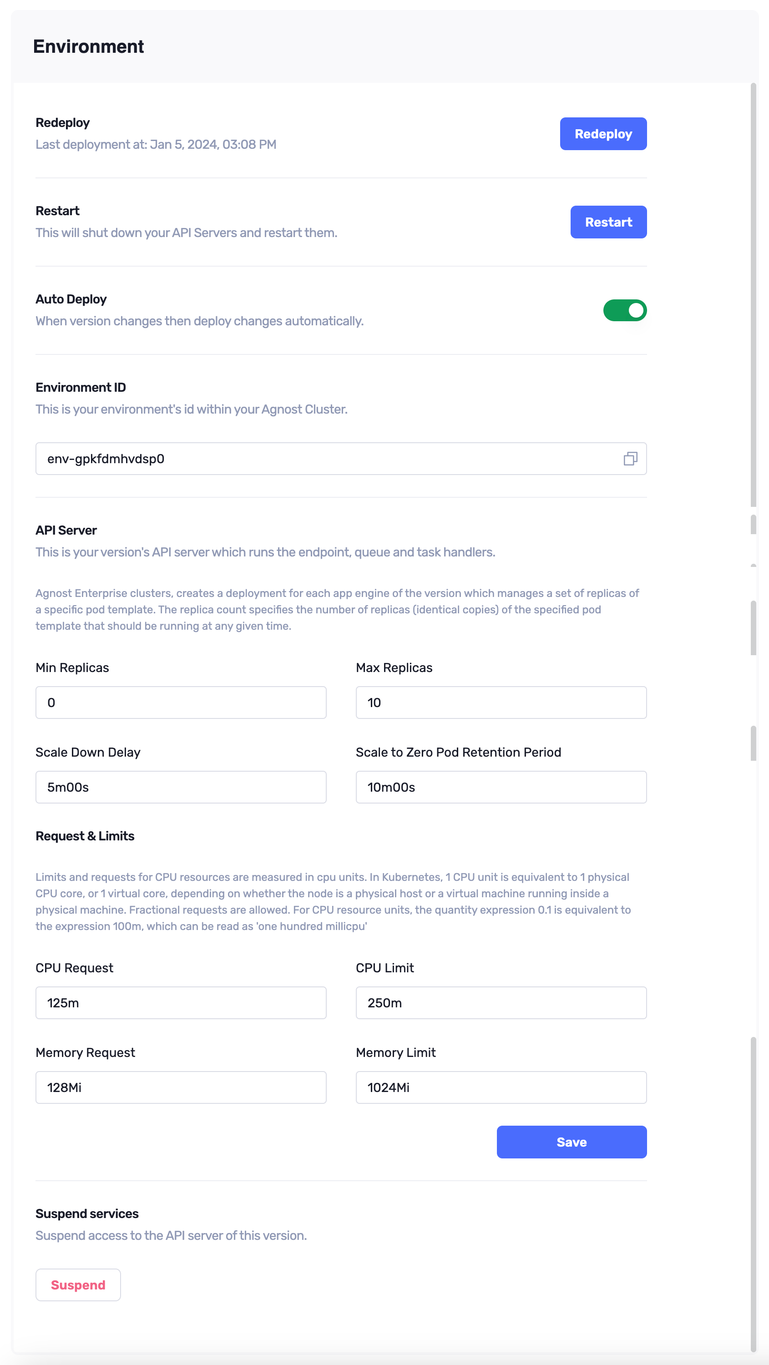Screen dimensions: 769x1365
Task: Edit the Memory Request value
Action: pos(181,1087)
